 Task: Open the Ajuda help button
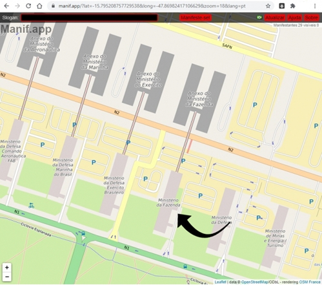point(294,17)
